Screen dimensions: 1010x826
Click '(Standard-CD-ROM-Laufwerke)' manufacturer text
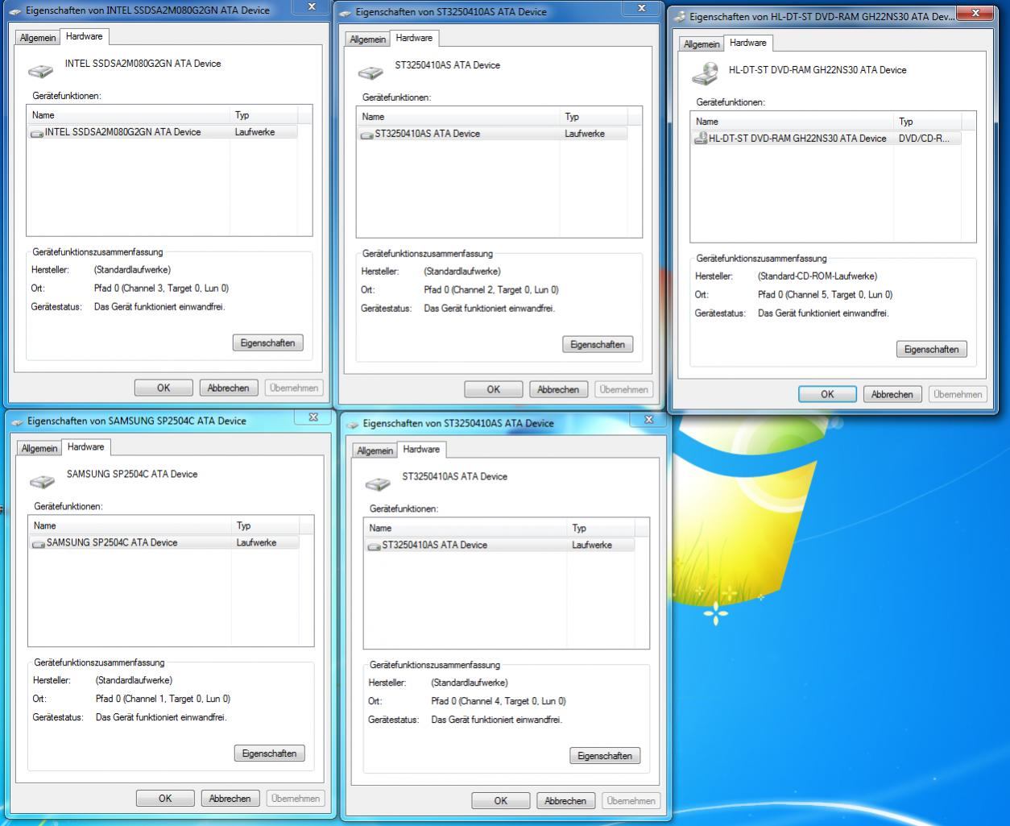[818, 276]
